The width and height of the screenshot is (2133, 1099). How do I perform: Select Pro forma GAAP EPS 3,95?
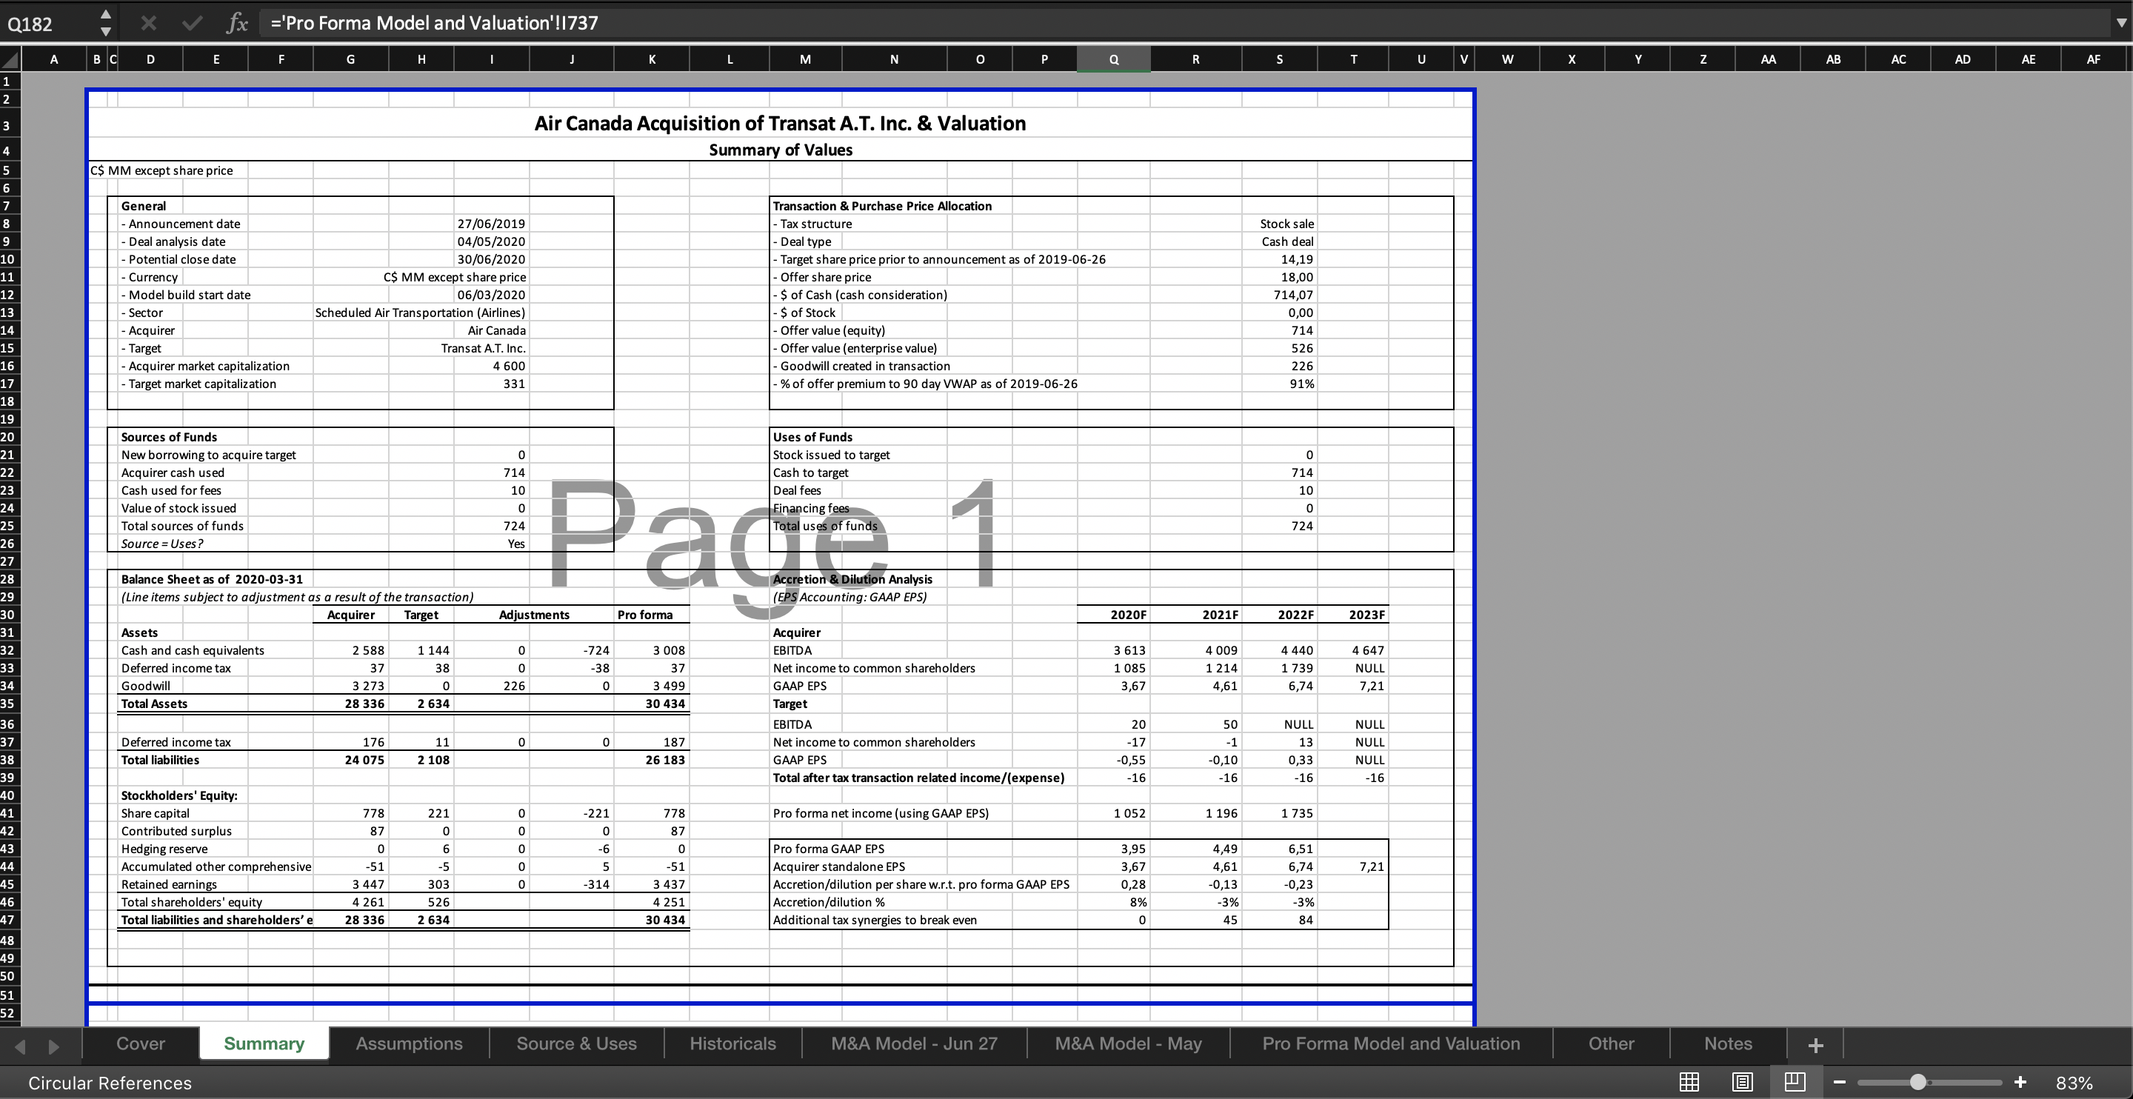1113,849
